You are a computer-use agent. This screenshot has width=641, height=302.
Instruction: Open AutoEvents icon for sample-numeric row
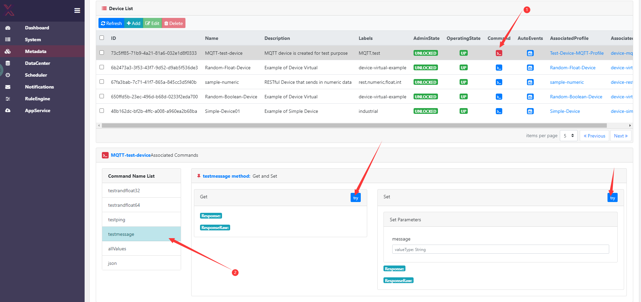(x=530, y=82)
